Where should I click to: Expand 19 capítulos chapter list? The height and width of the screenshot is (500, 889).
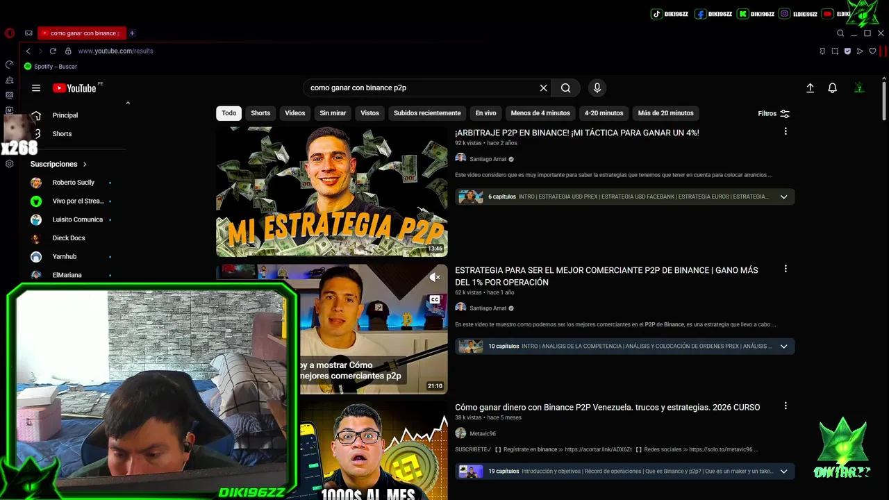point(783,471)
